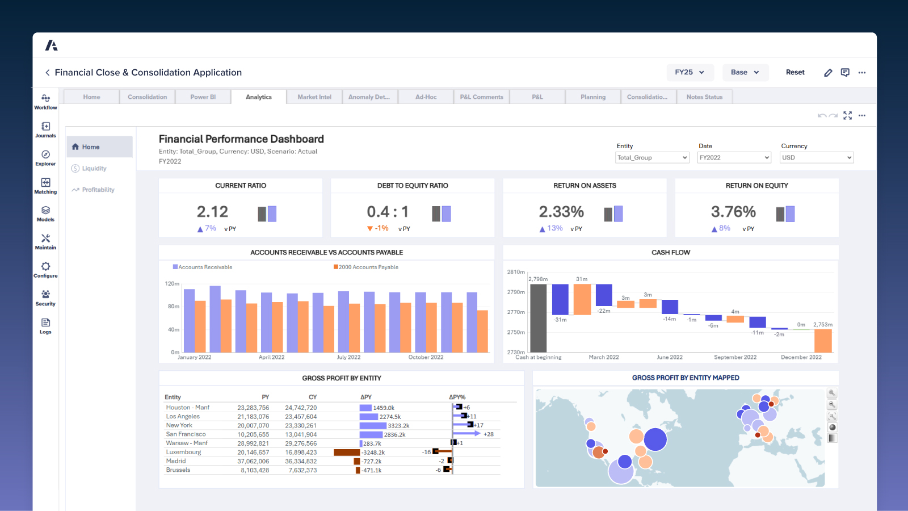Click the Explorer compass icon
This screenshot has width=908, height=511.
point(45,154)
